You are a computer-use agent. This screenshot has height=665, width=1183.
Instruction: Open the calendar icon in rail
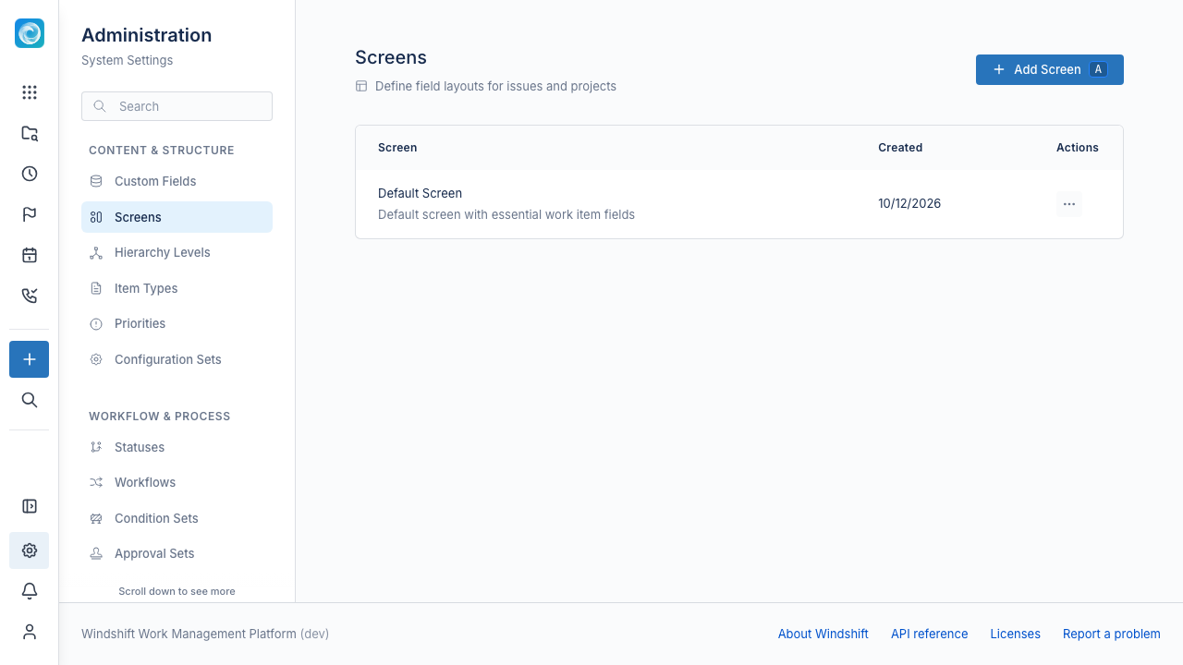(30, 255)
